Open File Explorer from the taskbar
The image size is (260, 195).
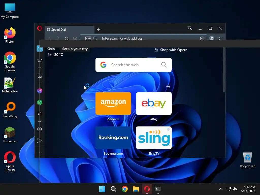point(136,189)
